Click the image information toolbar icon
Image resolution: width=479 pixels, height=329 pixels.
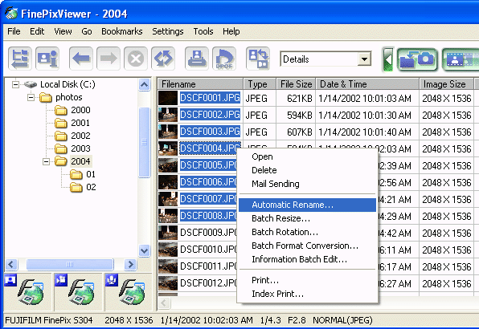[47, 58]
